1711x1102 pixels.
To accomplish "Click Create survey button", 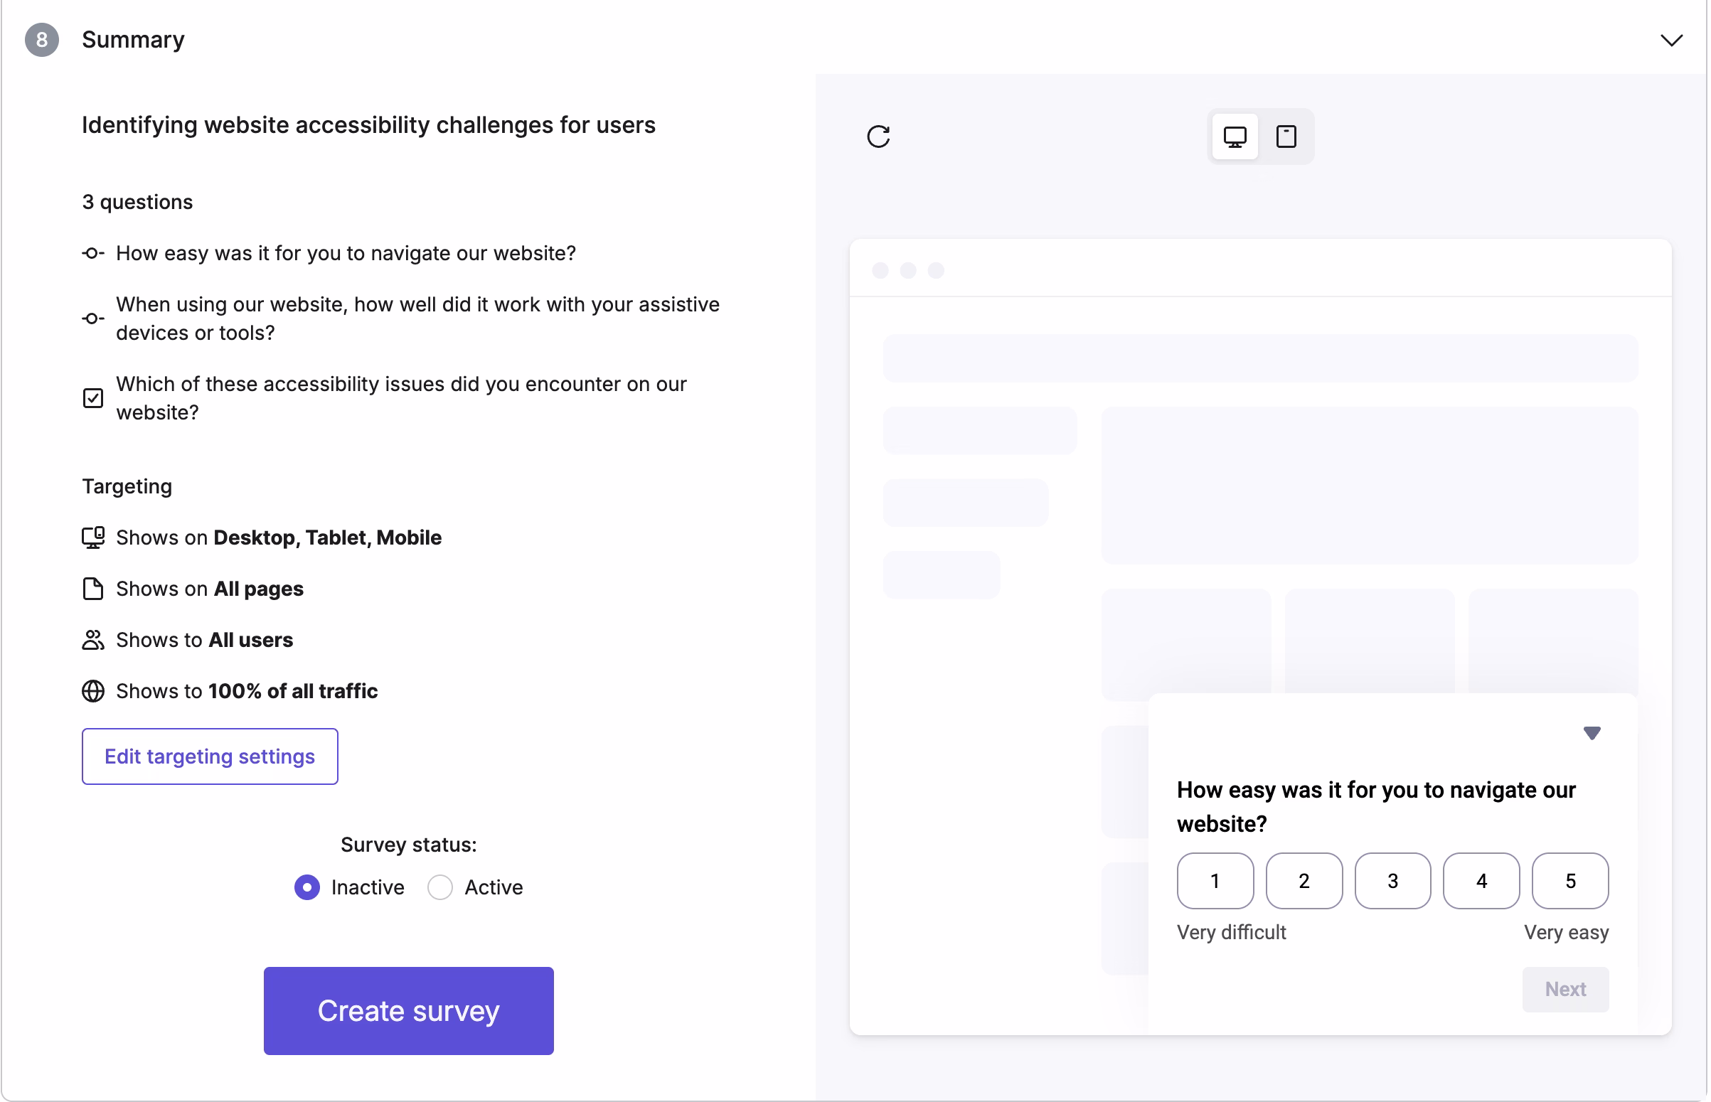I will pos(409,1011).
